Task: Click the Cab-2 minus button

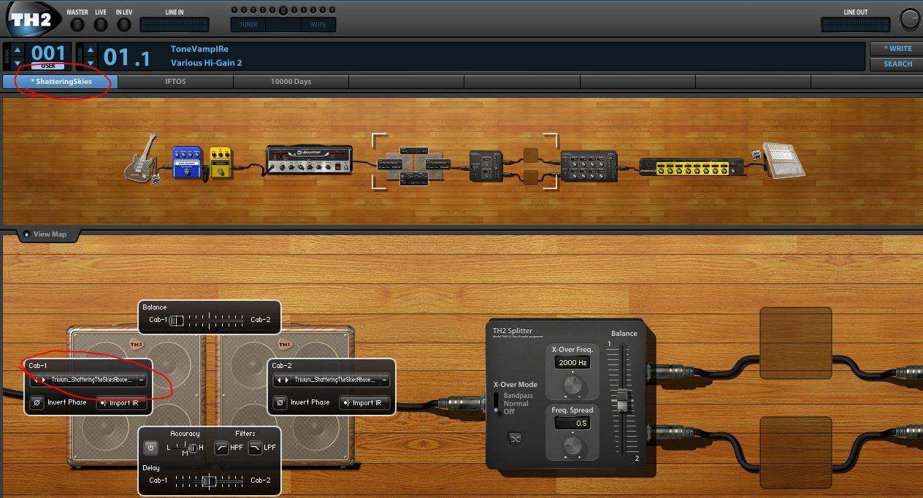Action: point(384,380)
